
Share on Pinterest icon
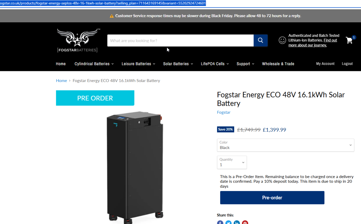pos(245,222)
